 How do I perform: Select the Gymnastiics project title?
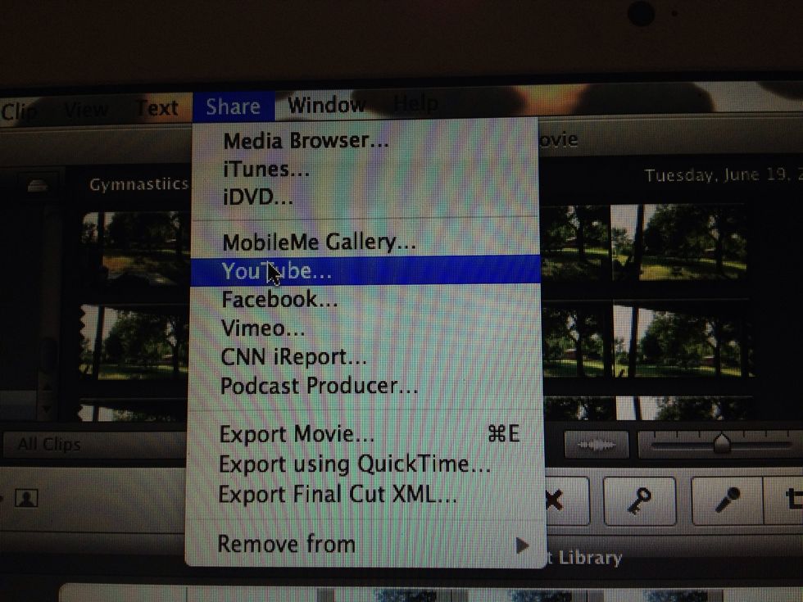[x=138, y=184]
